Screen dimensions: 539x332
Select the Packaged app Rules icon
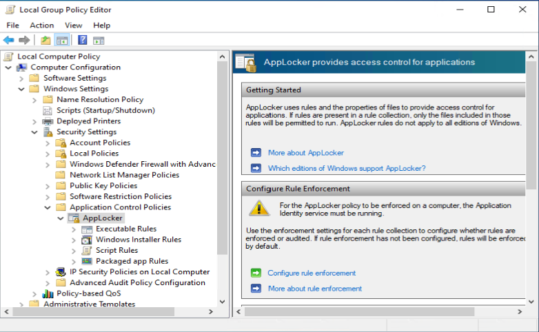coord(87,261)
